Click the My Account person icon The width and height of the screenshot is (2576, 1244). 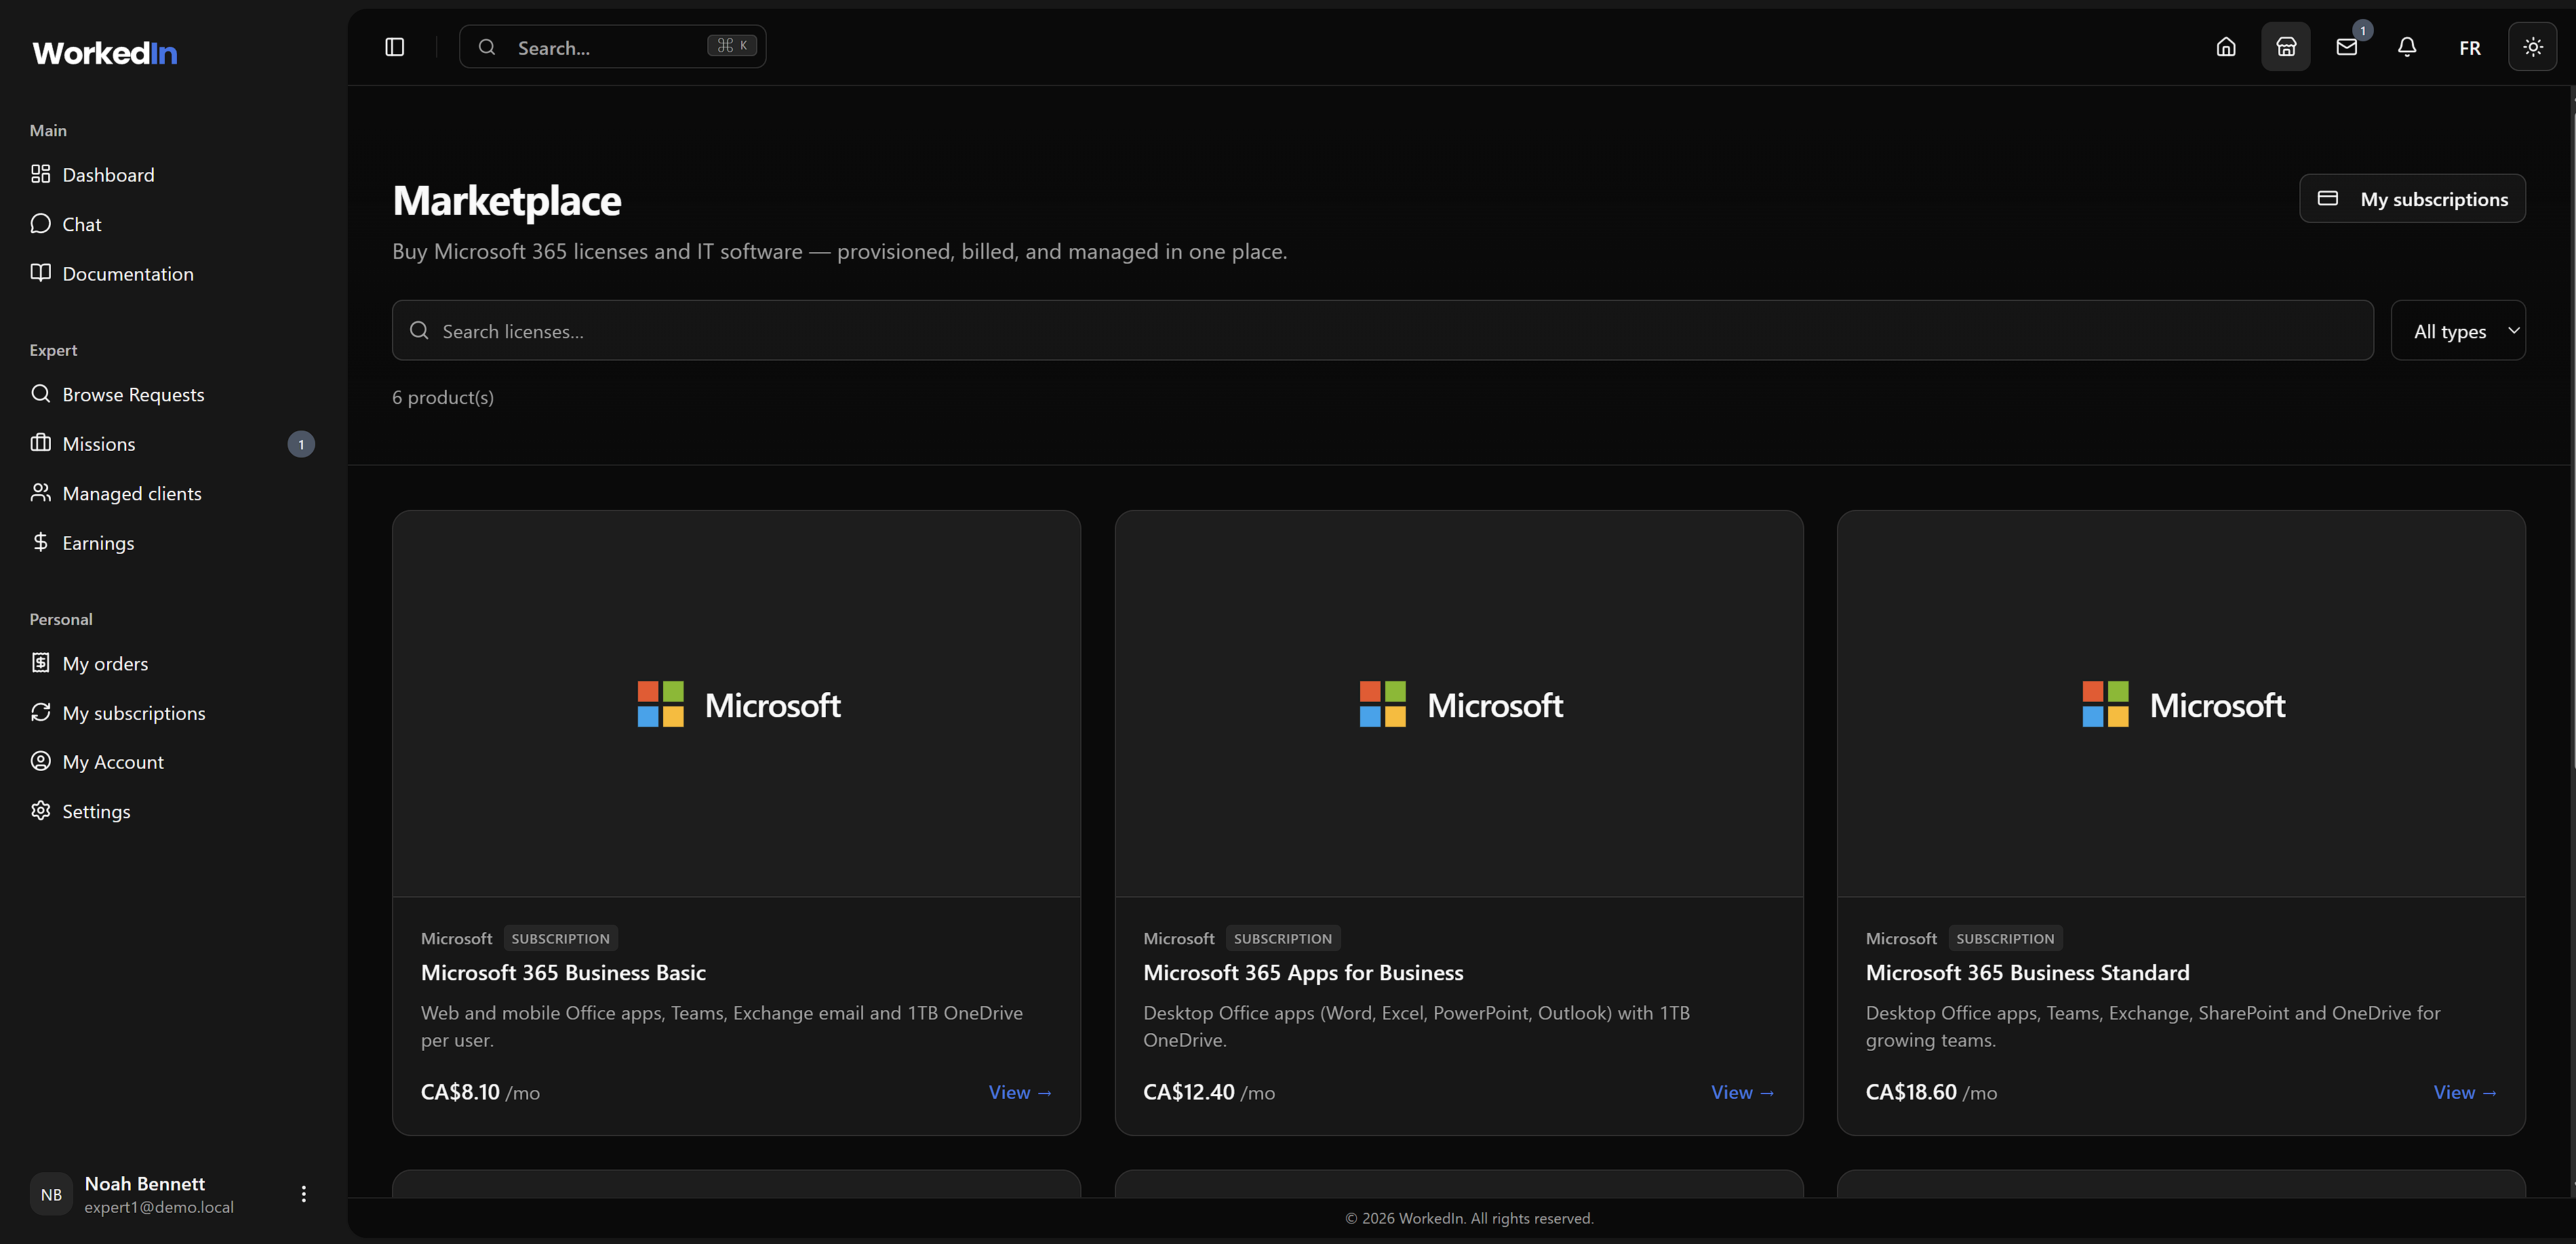40,761
